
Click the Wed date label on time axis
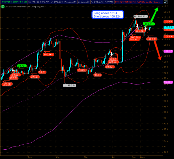click(58, 157)
